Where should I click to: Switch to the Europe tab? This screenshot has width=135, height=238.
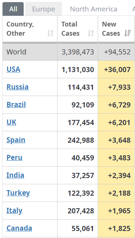(44, 9)
